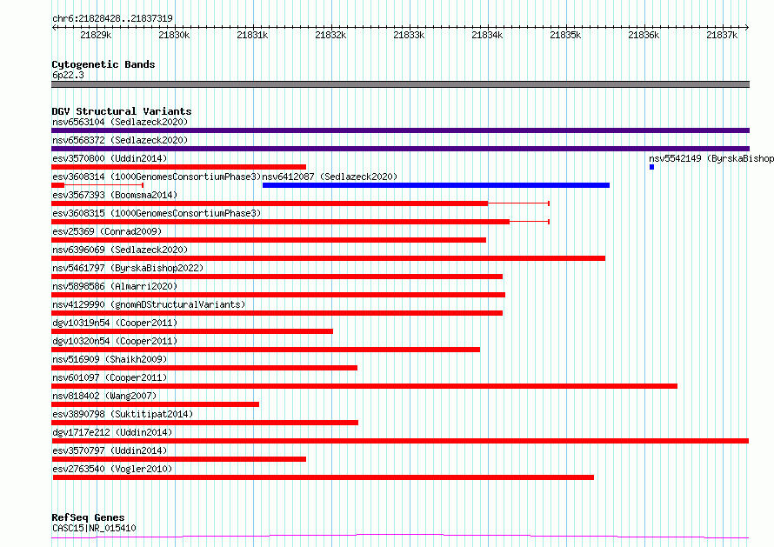This screenshot has height=547, width=774.
Task: Click the red bar under esv3570797
Action: click(178, 459)
